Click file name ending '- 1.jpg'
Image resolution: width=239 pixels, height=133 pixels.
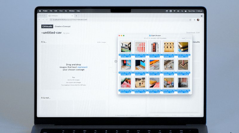[x=126, y=56]
